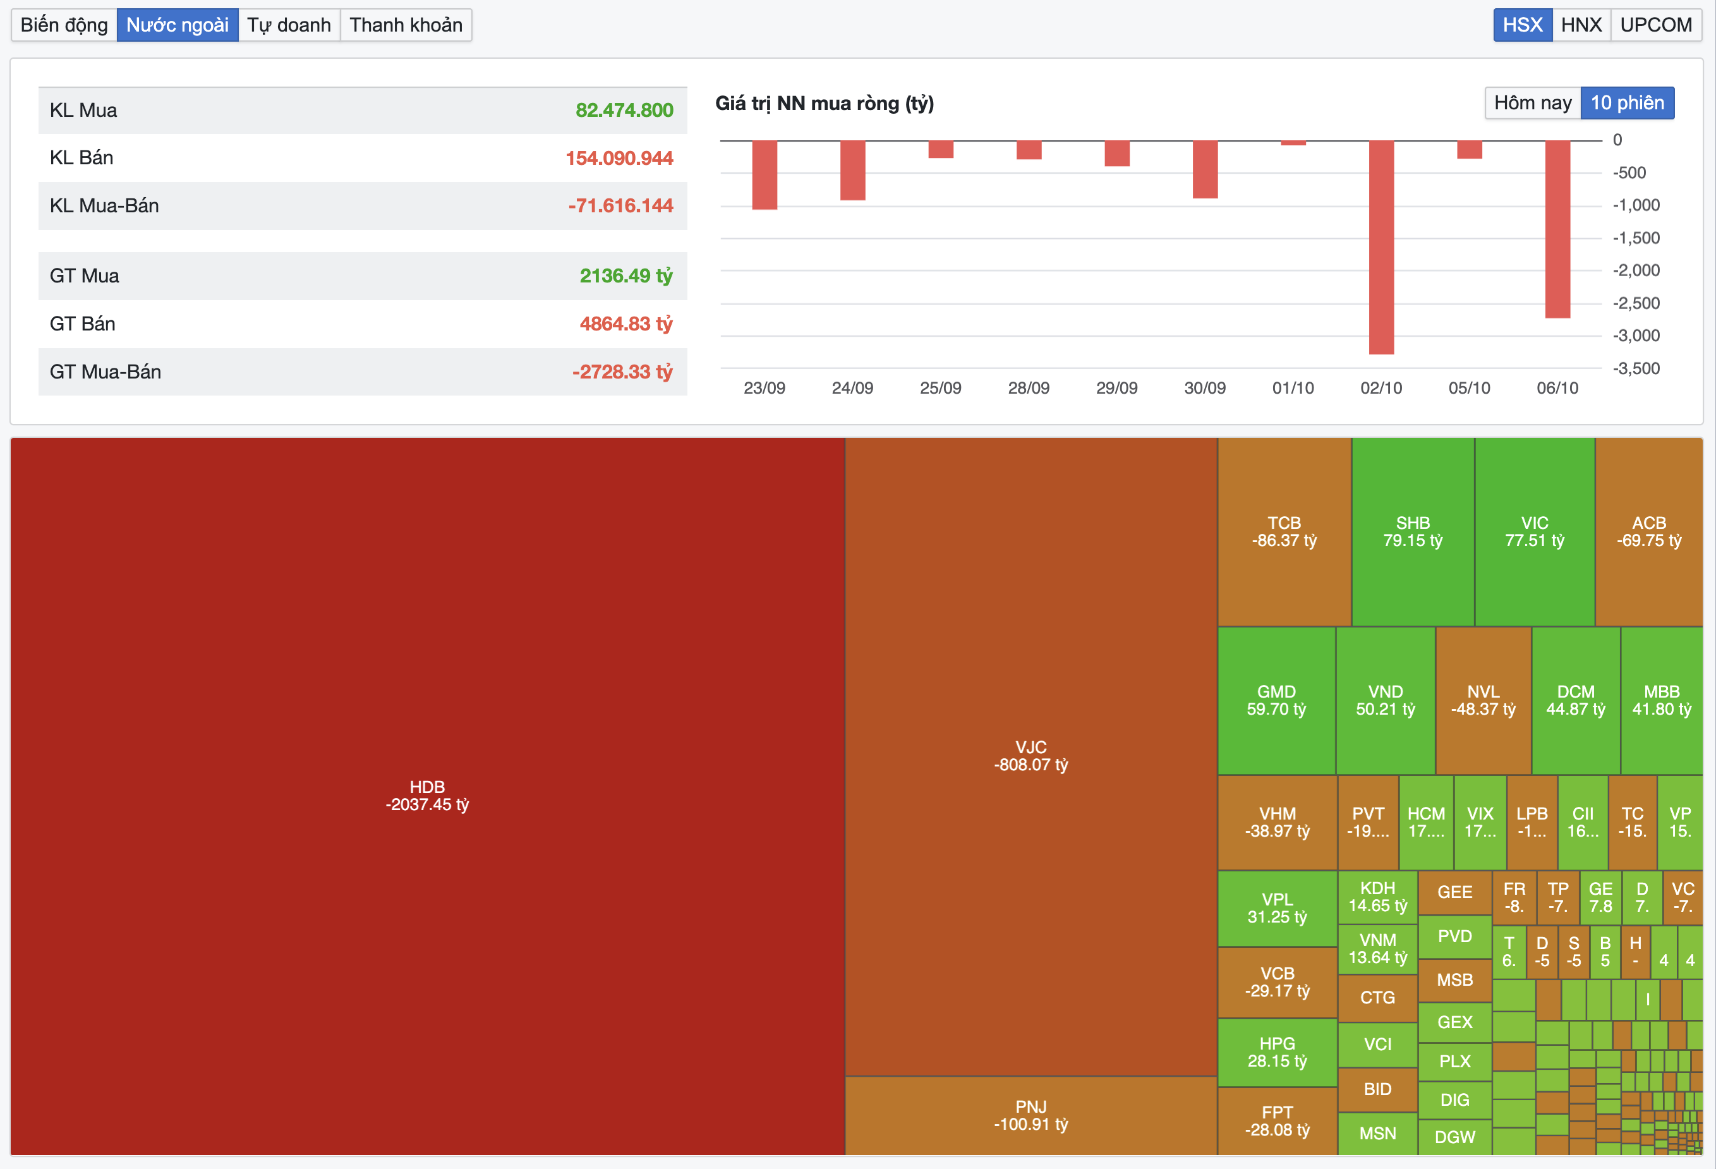Select the MSN treemap tile
1716x1169 pixels.
1378,1134
